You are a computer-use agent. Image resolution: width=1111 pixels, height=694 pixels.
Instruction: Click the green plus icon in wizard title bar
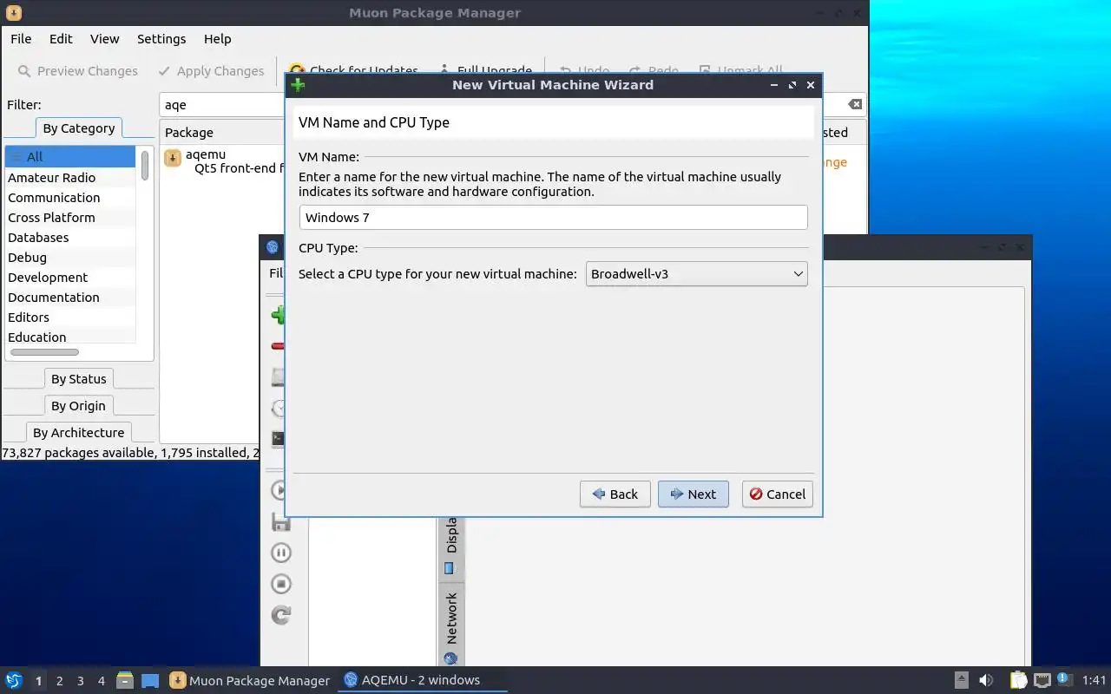pos(298,85)
